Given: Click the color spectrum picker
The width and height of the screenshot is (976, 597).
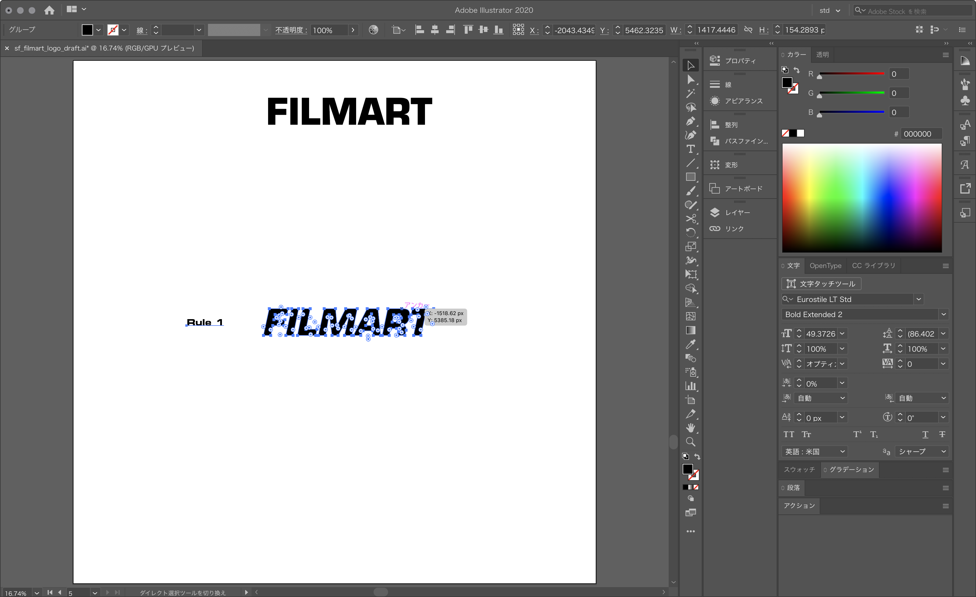Looking at the screenshot, I should 862,198.
